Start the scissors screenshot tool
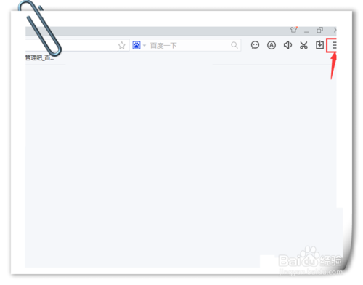This screenshot has width=363, height=285. 303,45
